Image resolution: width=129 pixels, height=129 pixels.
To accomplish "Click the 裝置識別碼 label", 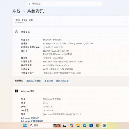I will (26, 61).
